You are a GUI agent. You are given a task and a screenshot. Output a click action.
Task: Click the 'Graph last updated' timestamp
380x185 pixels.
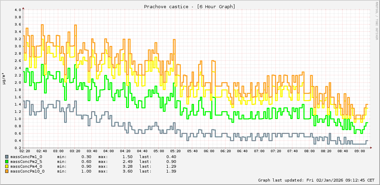[316, 180]
